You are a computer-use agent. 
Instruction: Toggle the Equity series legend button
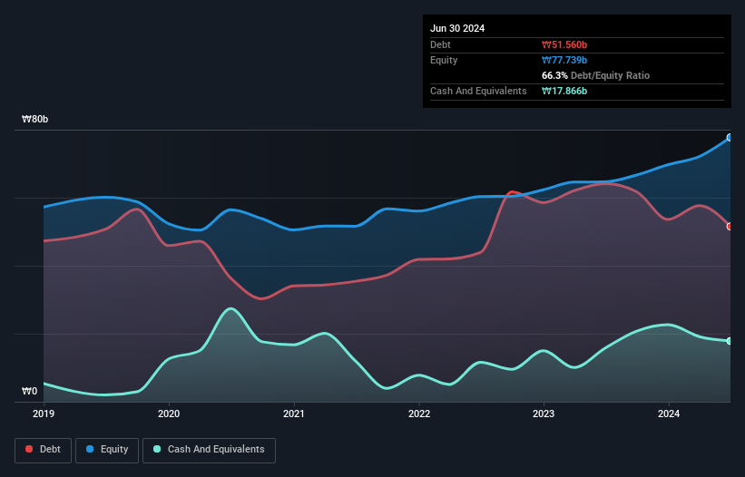point(107,450)
